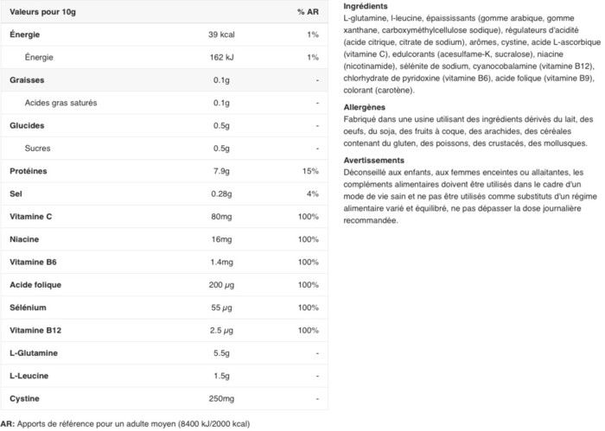
Task: Click the "Acides gras saturés" sub-row
Action: pyautogui.click(x=60, y=103)
